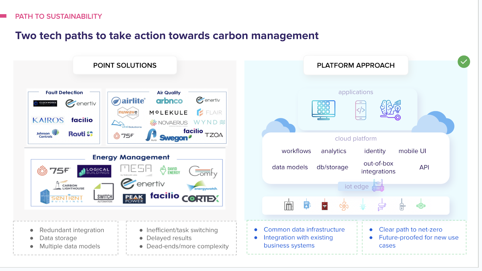Click the green checkmark beside Platform Approach
Image resolution: width=482 pixels, height=271 pixels.
point(464,62)
